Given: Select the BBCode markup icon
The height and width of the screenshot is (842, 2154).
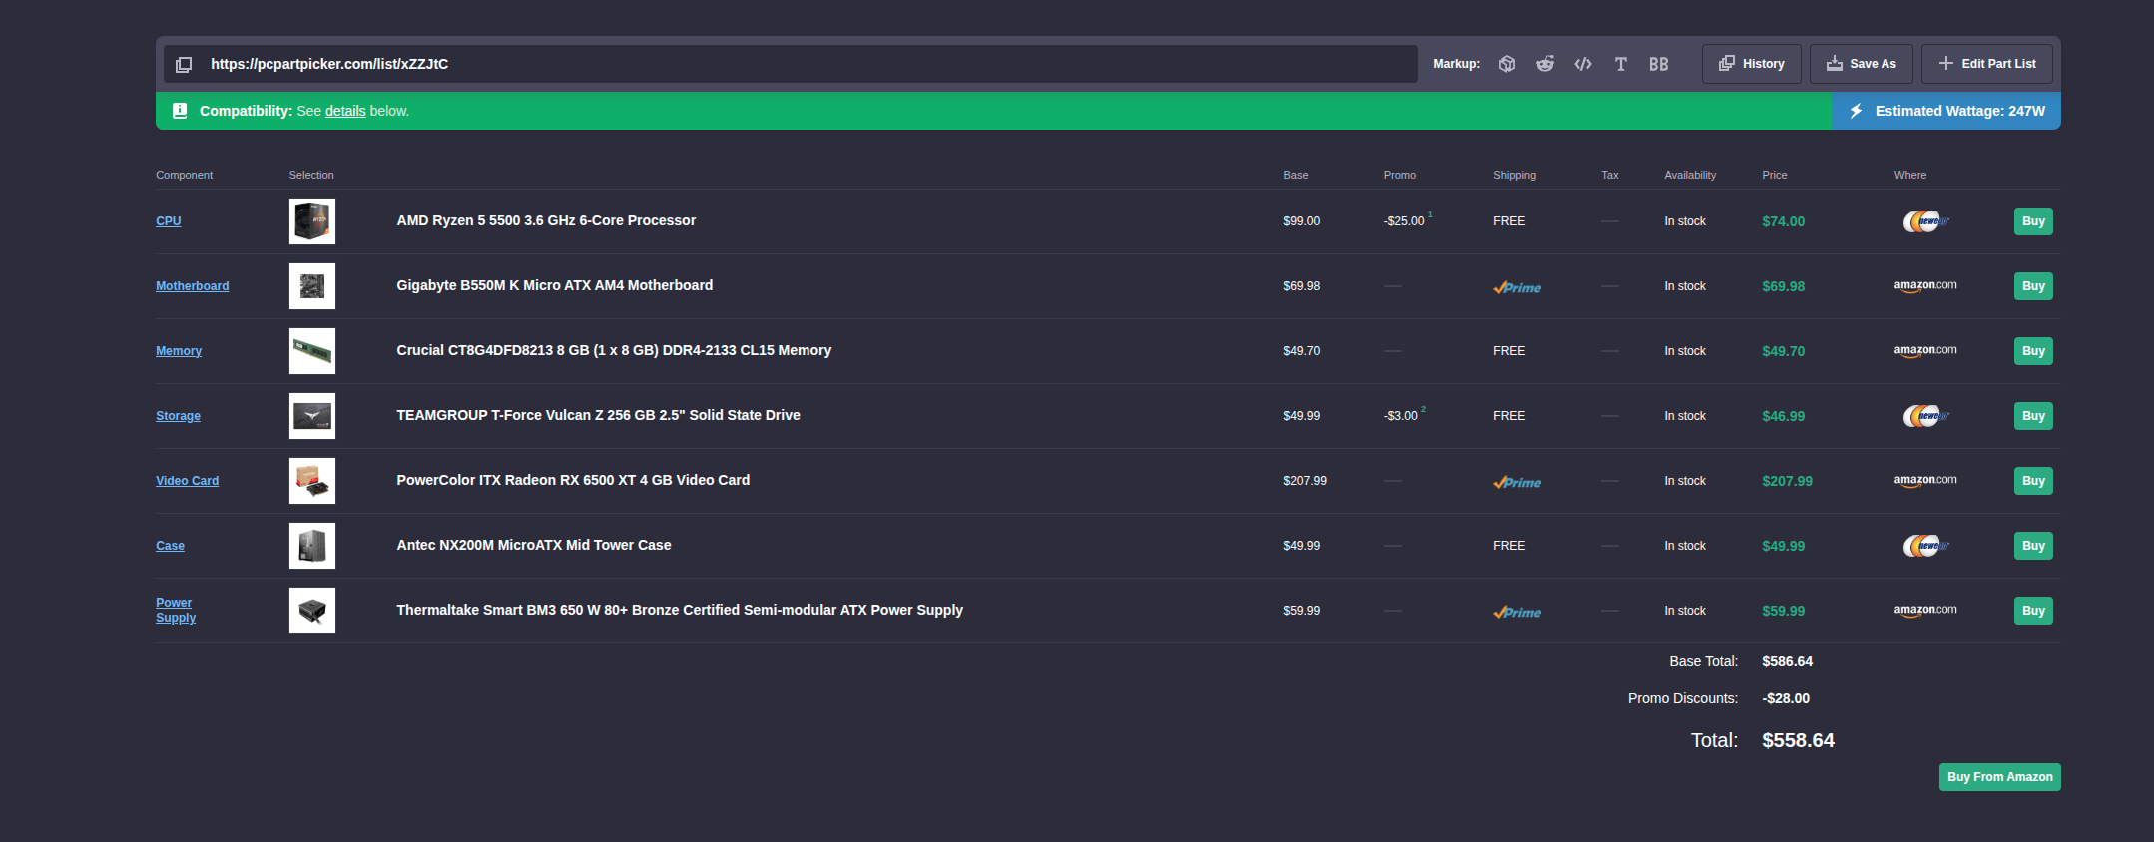Looking at the screenshot, I should [1659, 64].
